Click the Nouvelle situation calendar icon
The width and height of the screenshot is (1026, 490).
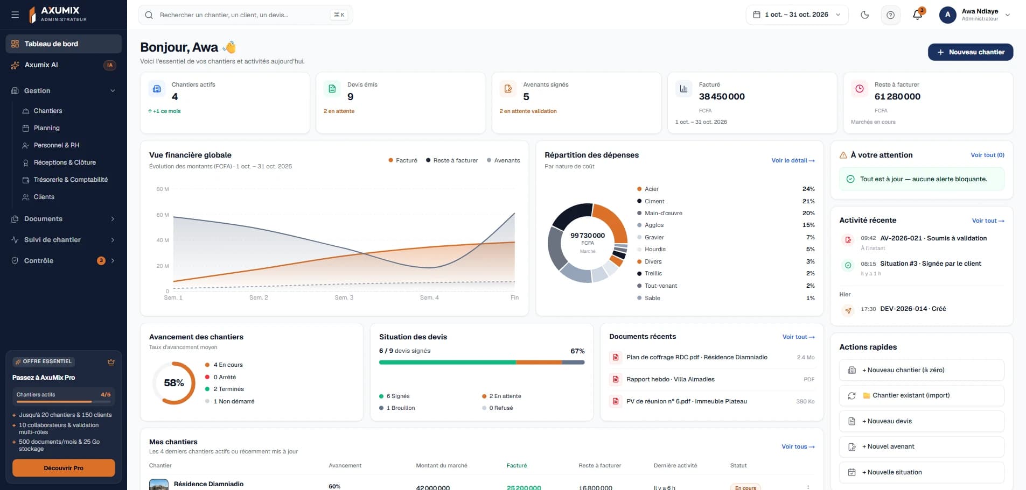pyautogui.click(x=851, y=472)
